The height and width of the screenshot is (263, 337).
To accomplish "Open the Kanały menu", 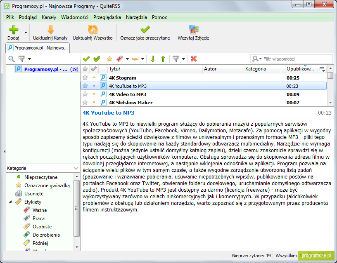I will point(49,17).
